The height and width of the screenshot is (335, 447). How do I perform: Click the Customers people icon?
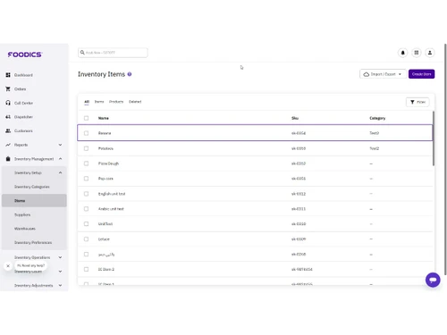pyautogui.click(x=8, y=130)
